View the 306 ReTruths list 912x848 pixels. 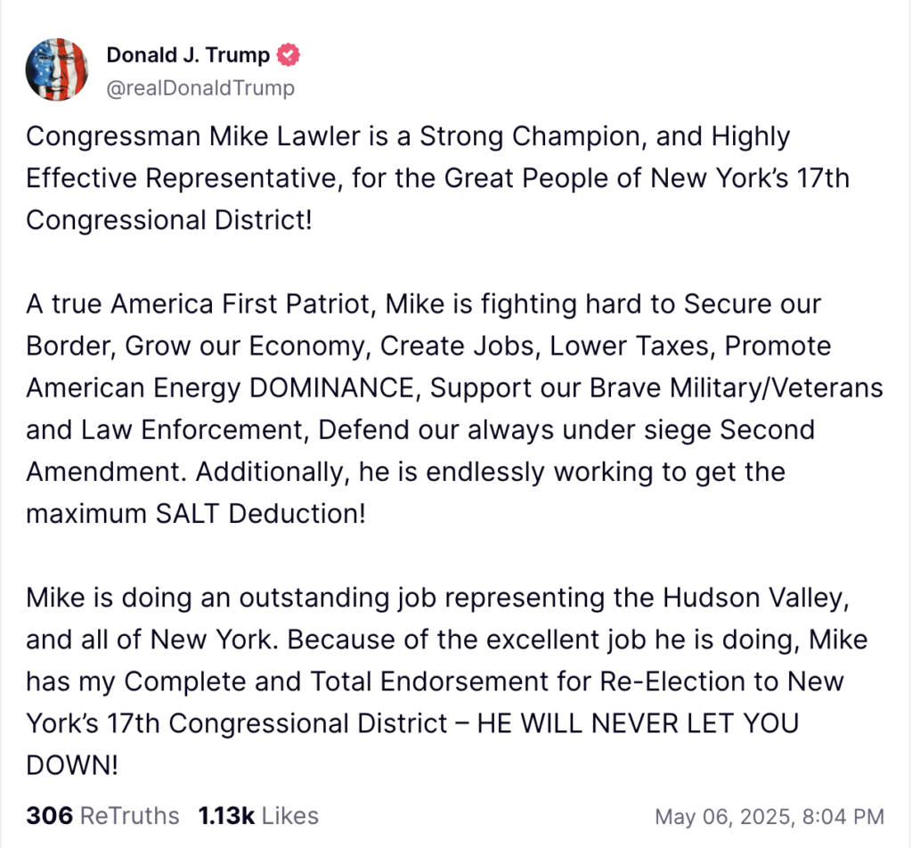coord(102,815)
